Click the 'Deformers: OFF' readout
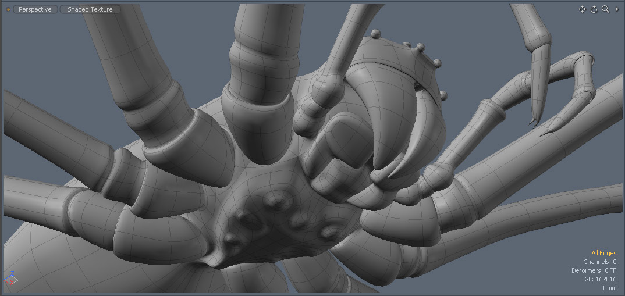 pos(594,270)
